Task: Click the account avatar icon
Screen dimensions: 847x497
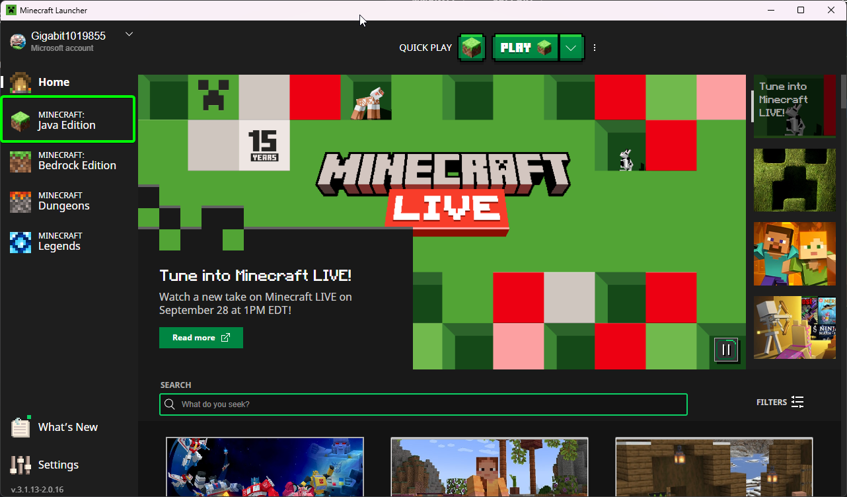Action: [x=18, y=41]
